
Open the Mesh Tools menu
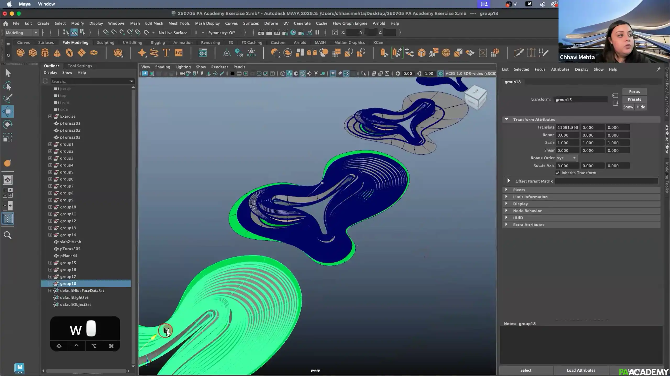[179, 23]
